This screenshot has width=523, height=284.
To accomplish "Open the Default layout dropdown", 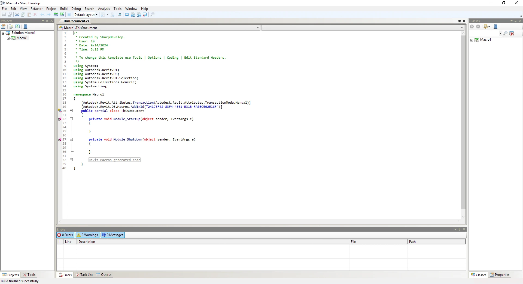I will (x=86, y=15).
